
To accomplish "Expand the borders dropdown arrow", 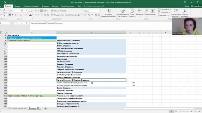I will click(x=23, y=15).
